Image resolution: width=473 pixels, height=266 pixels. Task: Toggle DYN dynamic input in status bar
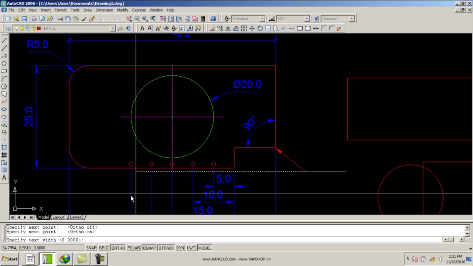click(180, 248)
